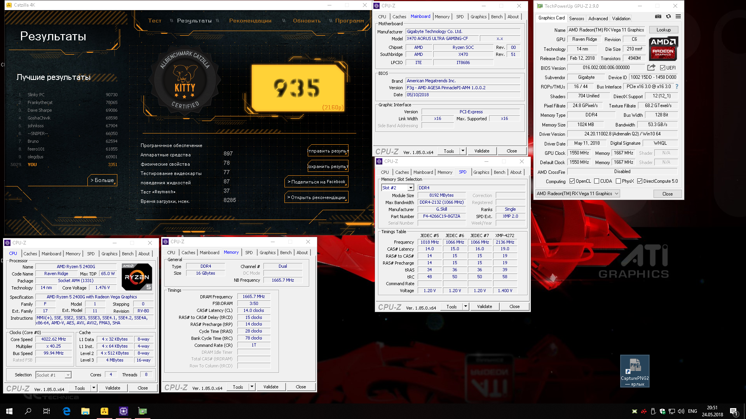Toggle the PhysX checkbox
746x419 pixels.
(618, 181)
